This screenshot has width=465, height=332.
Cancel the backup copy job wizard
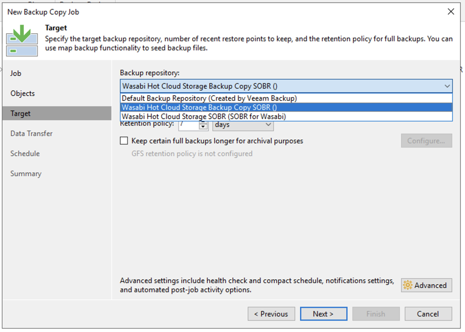(428, 314)
